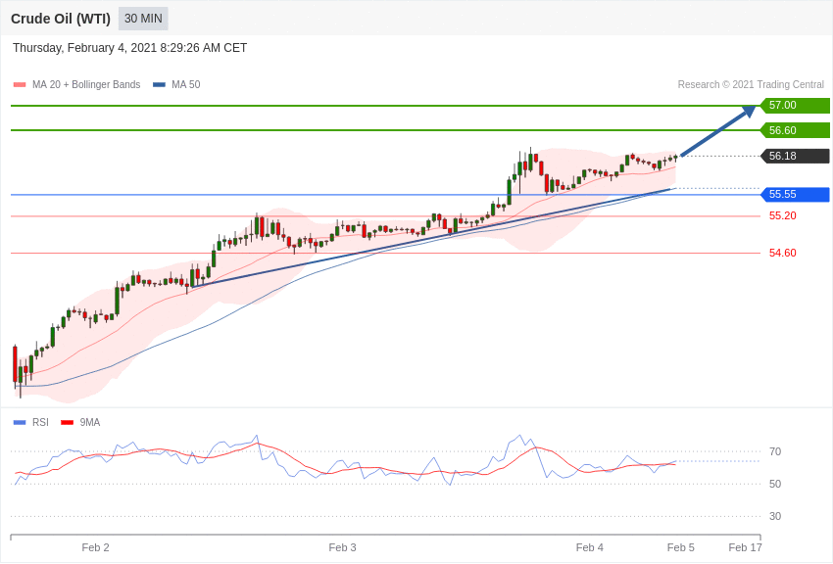This screenshot has width=833, height=564.
Task: Click the Thursday, February 4, 2021 timestamp
Action: pos(129,48)
